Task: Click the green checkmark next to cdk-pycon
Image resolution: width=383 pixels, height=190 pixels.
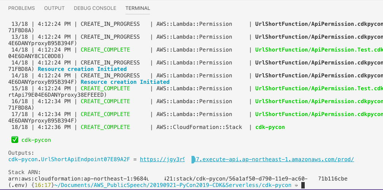Action: click(x=15, y=140)
